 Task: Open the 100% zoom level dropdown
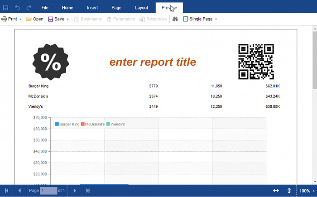[307, 191]
